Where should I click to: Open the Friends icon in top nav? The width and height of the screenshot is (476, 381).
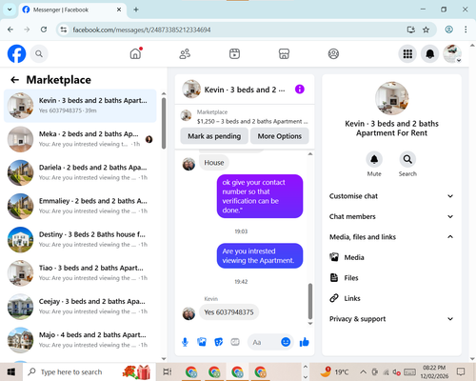click(x=185, y=53)
